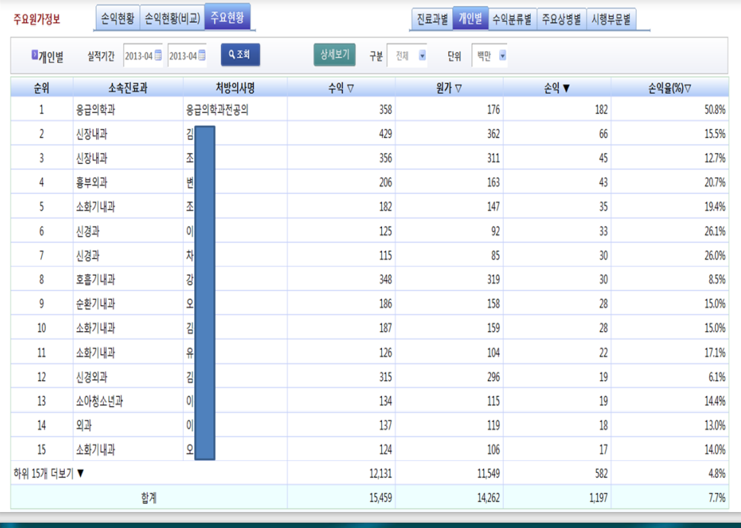Select 순환기내과 in row 9
Screen dimensions: 741x528
coord(95,304)
